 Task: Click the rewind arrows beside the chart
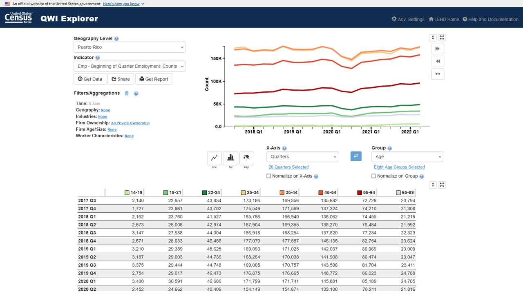point(438,61)
